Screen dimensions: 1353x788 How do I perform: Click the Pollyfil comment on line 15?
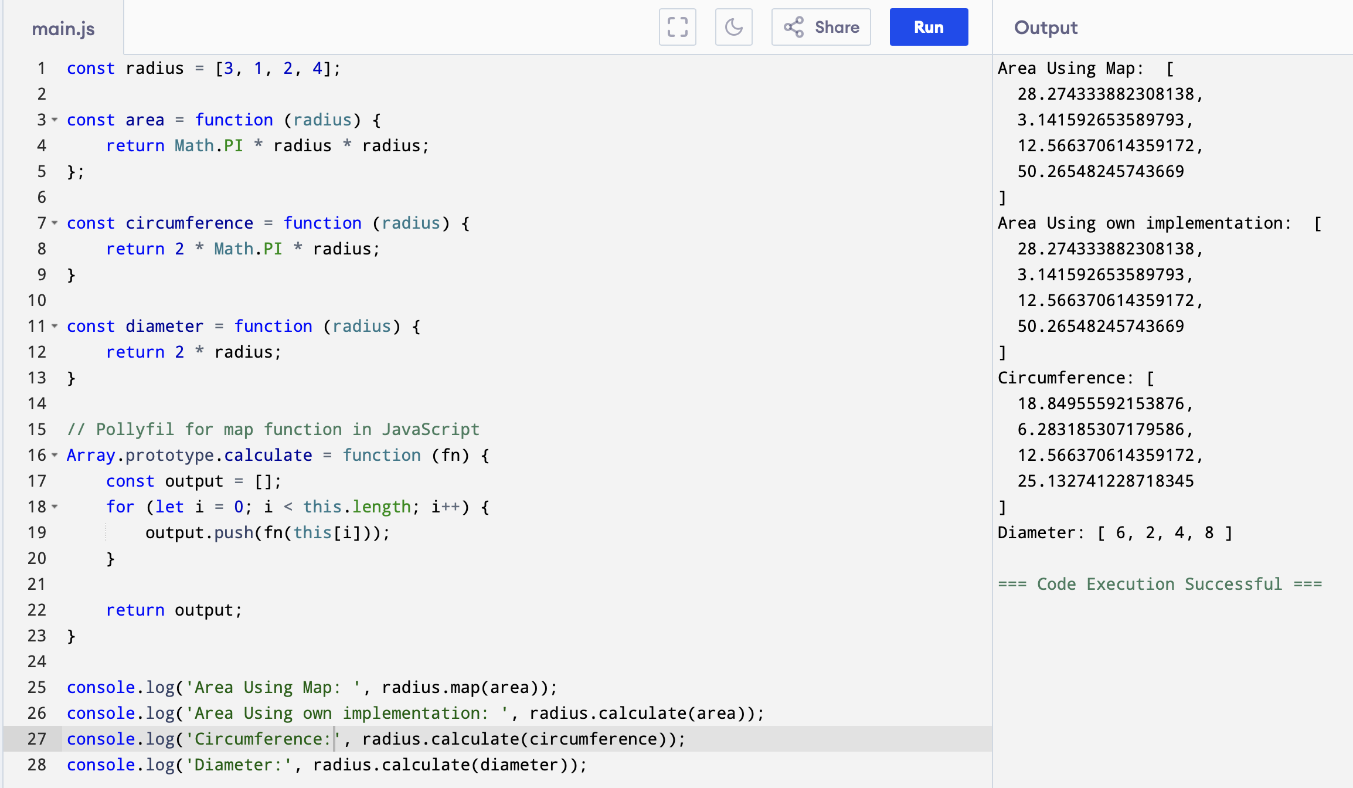[273, 429]
